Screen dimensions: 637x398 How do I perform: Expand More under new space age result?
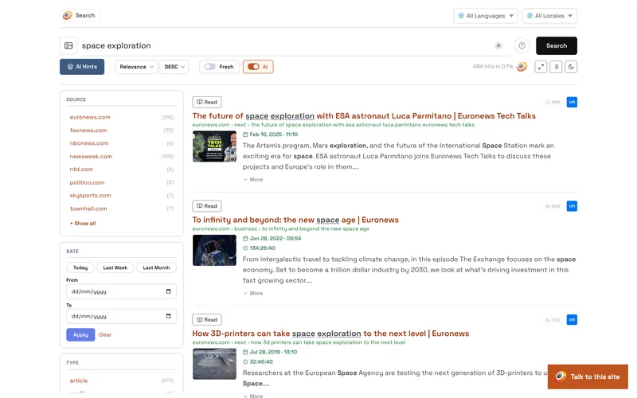point(253,293)
